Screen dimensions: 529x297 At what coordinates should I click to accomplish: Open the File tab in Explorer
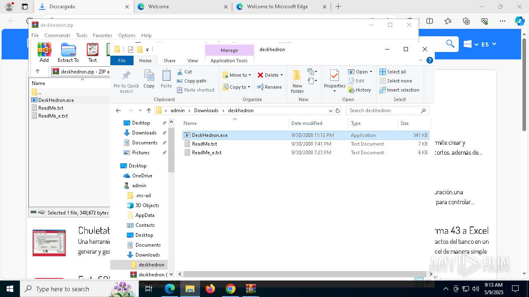click(x=122, y=61)
